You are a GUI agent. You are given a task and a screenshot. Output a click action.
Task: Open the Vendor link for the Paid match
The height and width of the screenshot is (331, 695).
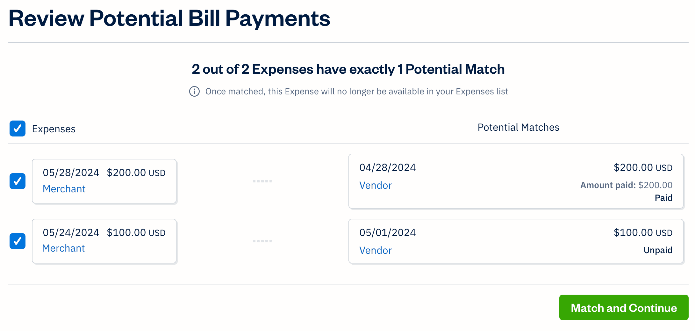click(x=376, y=185)
